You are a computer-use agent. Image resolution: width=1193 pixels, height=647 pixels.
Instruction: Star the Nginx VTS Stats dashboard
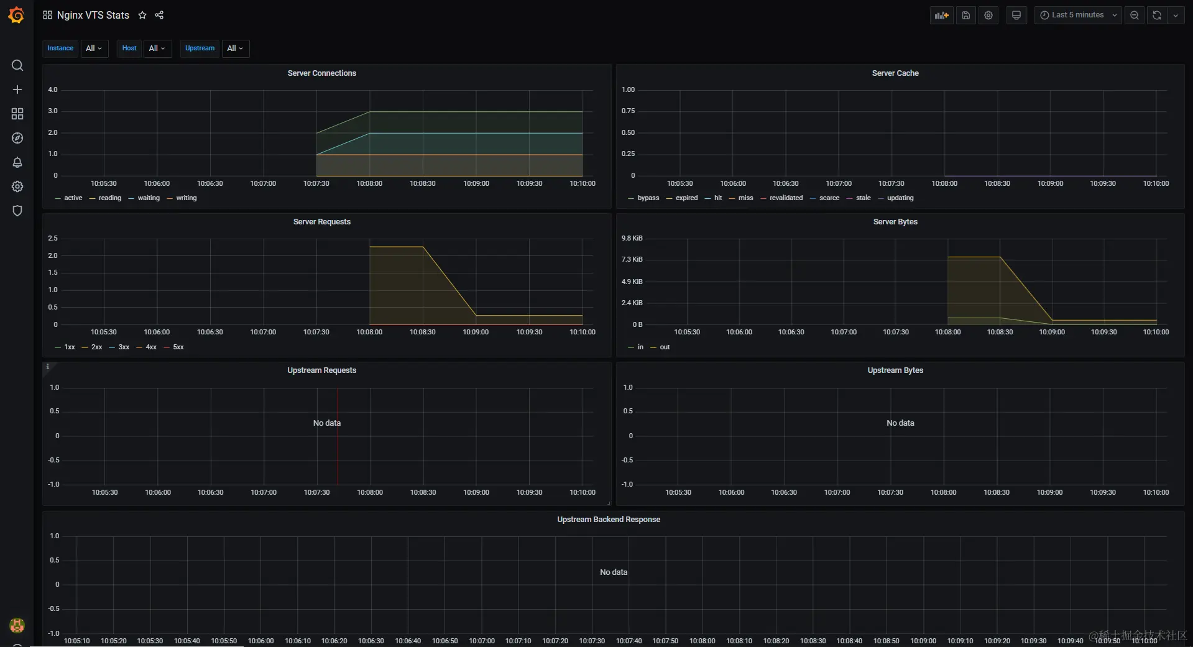pos(142,15)
